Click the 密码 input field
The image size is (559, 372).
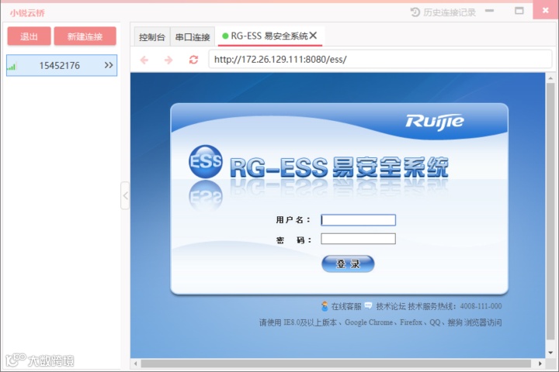358,239
